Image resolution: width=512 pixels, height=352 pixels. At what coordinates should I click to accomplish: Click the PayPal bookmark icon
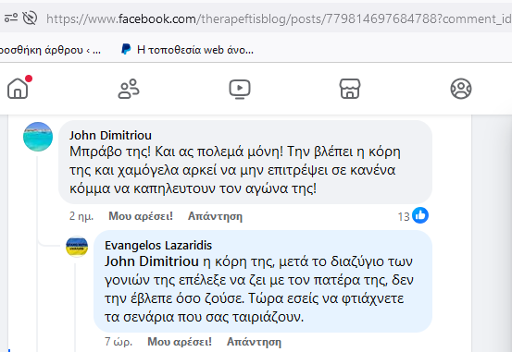click(126, 50)
